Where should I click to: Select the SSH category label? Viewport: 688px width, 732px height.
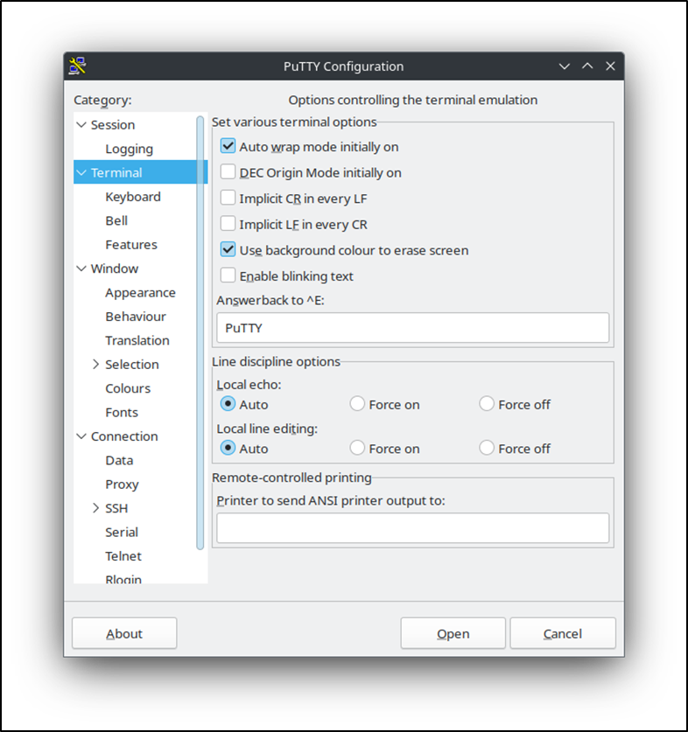116,508
